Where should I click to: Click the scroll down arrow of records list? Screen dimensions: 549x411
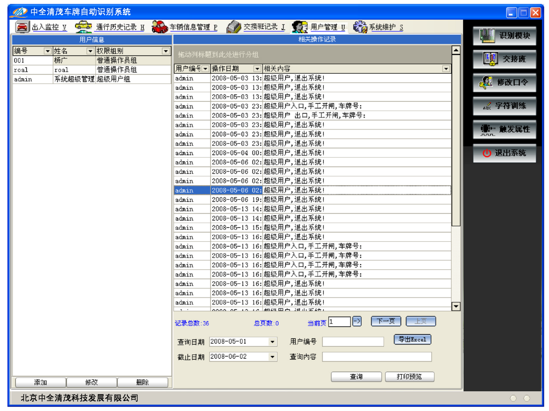[x=456, y=306]
